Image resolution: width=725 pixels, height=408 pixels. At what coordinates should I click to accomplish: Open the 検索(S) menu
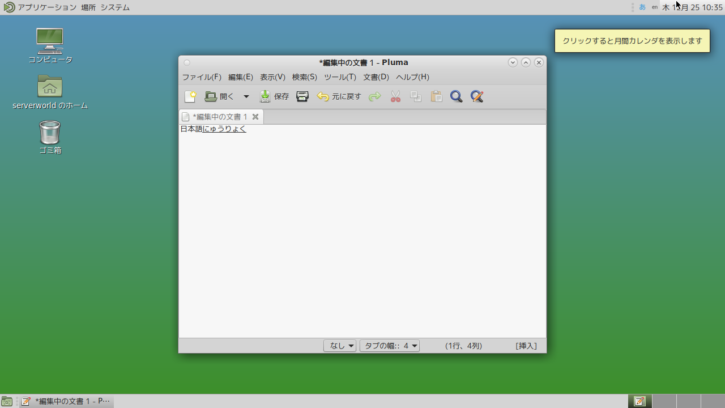point(304,77)
